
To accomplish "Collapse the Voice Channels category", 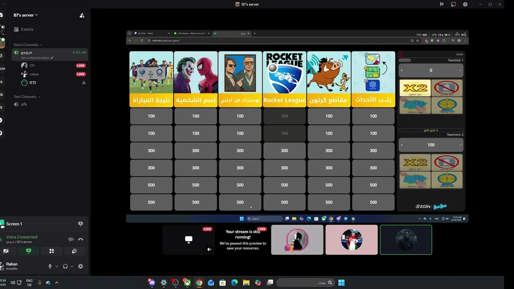I will (x=28, y=45).
